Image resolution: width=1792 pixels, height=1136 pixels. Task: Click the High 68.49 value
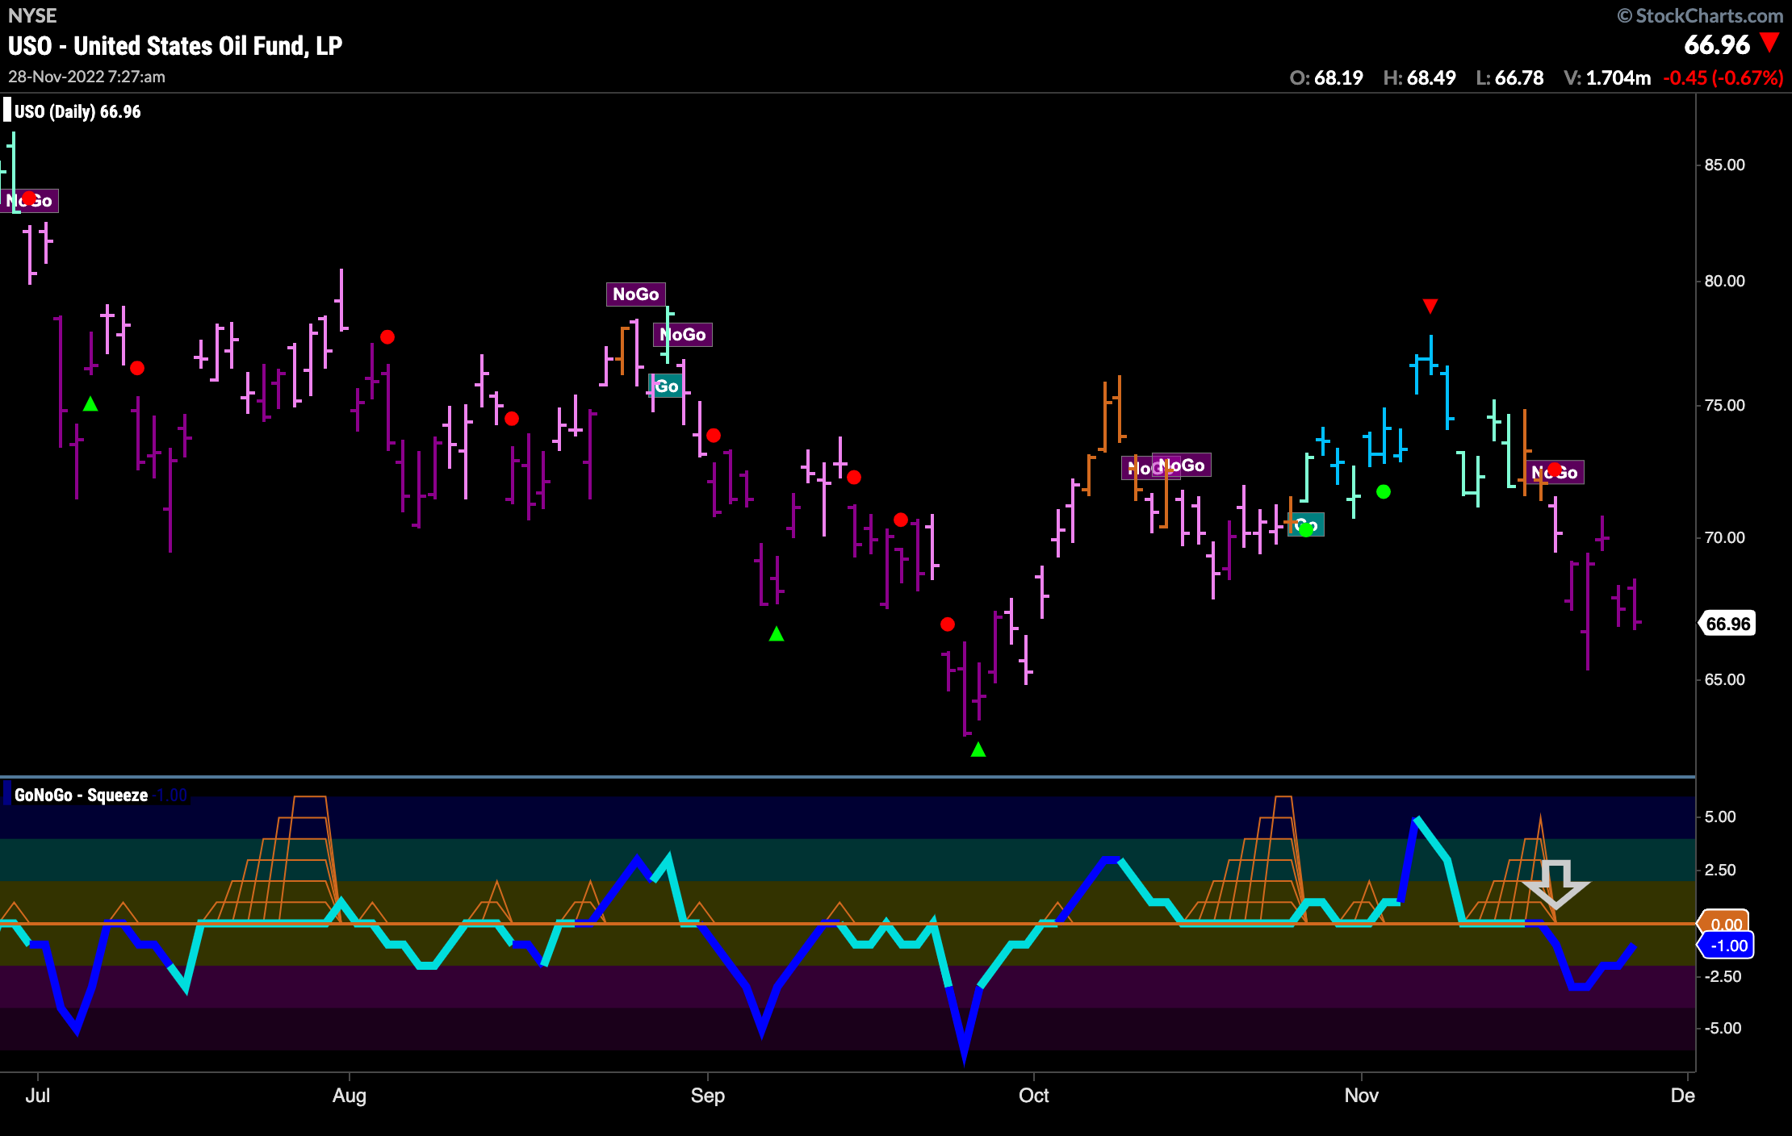point(1419,77)
